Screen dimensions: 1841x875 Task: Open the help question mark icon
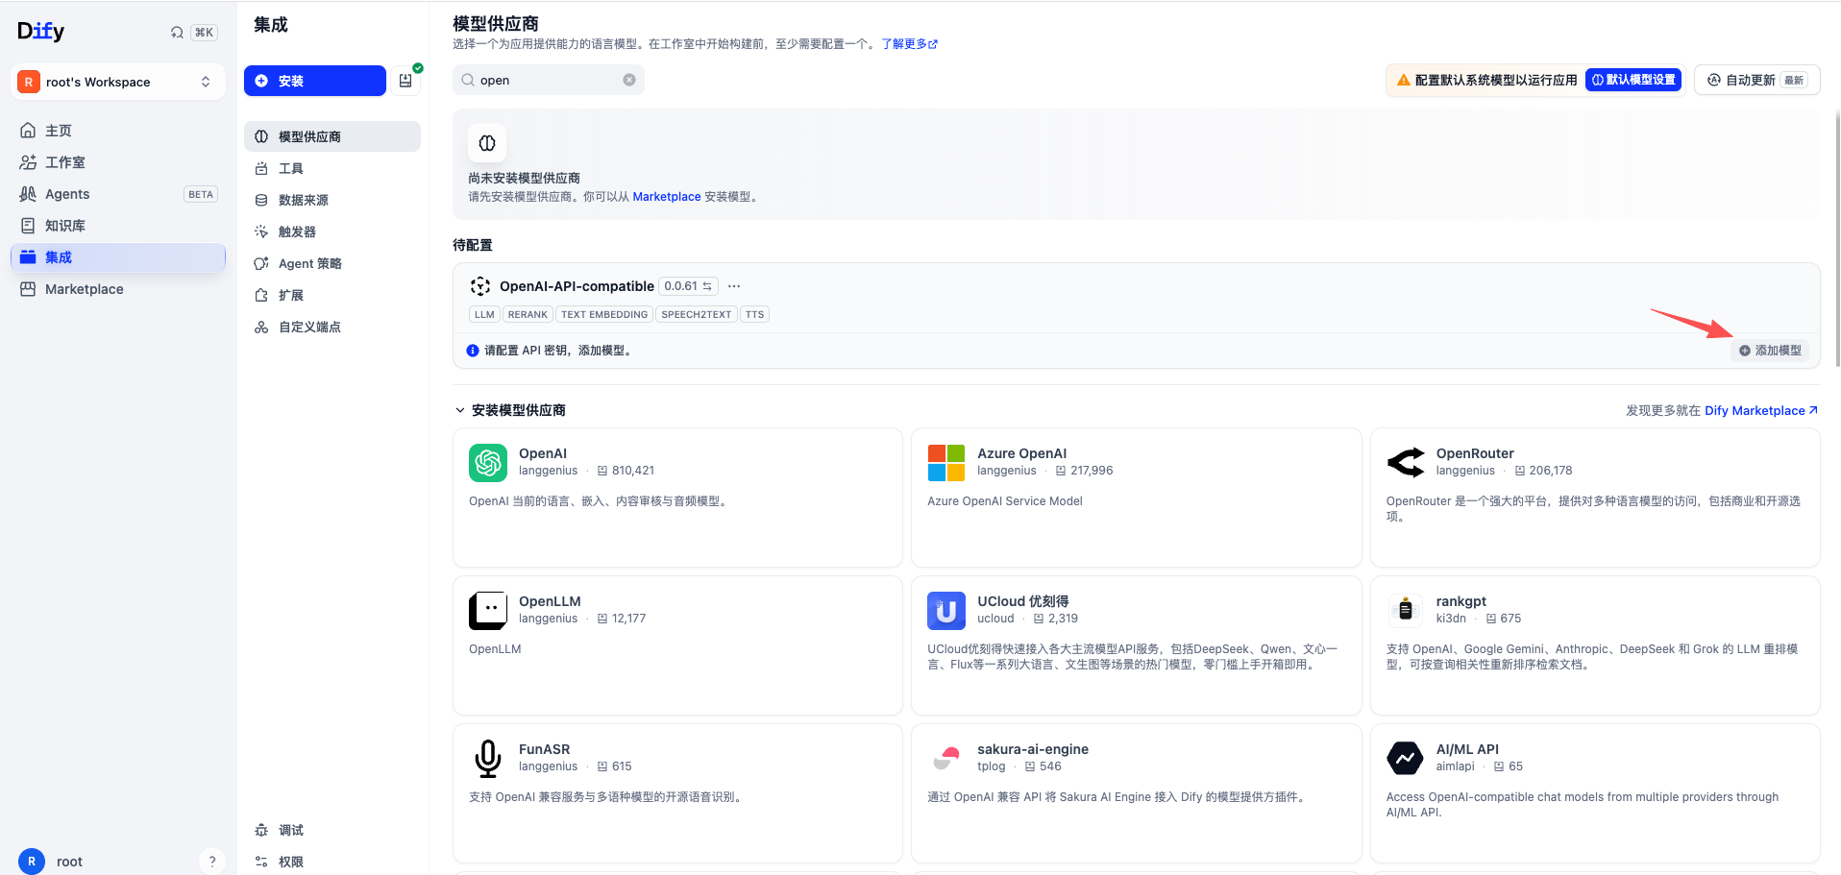point(212,861)
